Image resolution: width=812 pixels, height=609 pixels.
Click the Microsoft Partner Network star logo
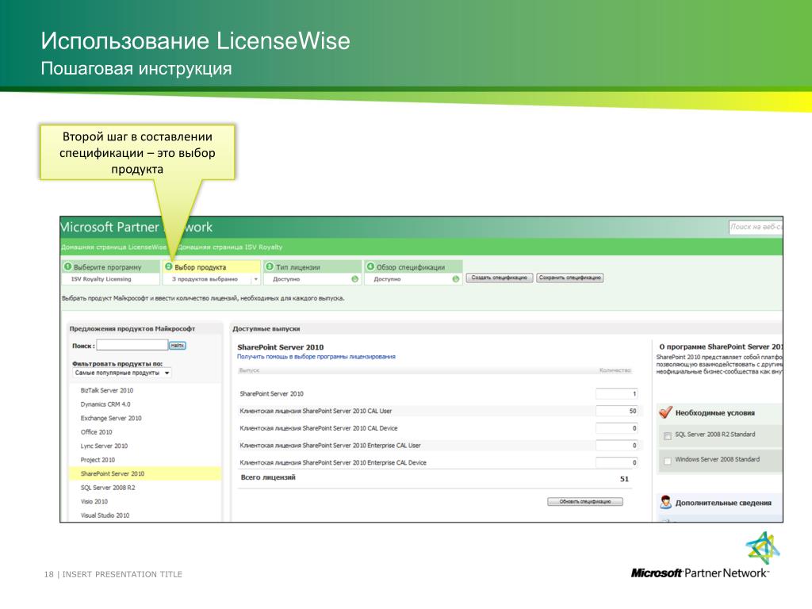[763, 547]
